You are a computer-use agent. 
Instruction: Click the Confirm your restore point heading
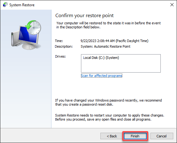84,15
